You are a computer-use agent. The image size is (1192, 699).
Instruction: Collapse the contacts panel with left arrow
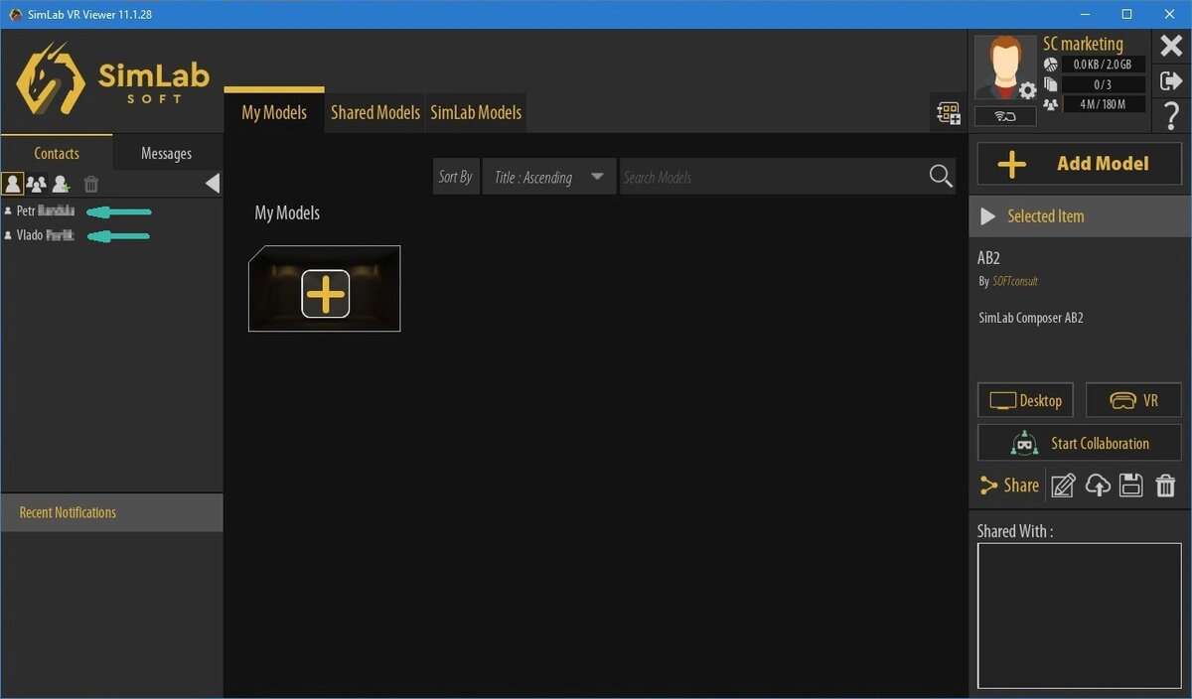(x=212, y=183)
